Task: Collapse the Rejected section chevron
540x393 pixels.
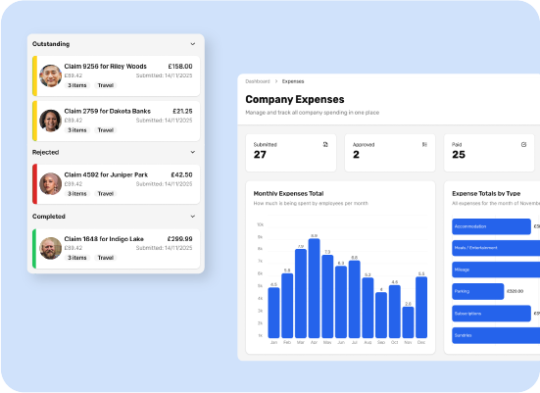Action: (193, 152)
